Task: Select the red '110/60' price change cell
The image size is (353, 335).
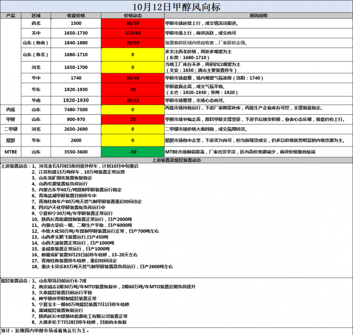Action: point(133,33)
